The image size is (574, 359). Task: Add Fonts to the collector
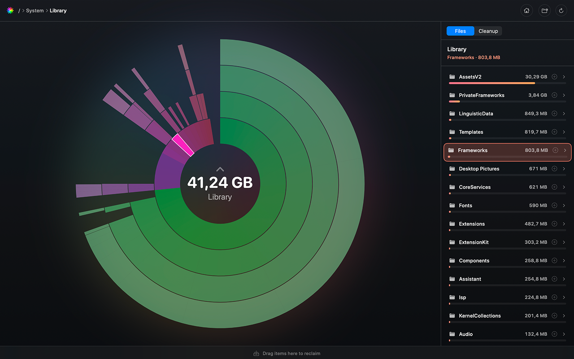click(554, 206)
